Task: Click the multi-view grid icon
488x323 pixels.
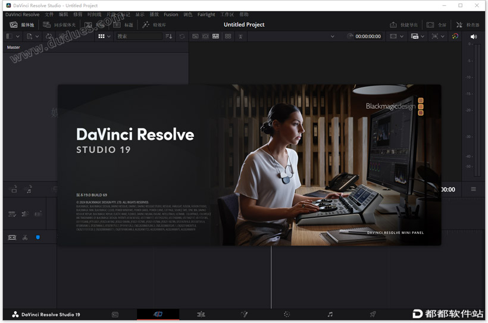Action: 228,36
